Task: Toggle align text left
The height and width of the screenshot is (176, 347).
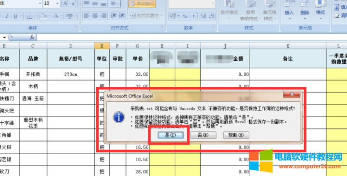Action: point(87,16)
